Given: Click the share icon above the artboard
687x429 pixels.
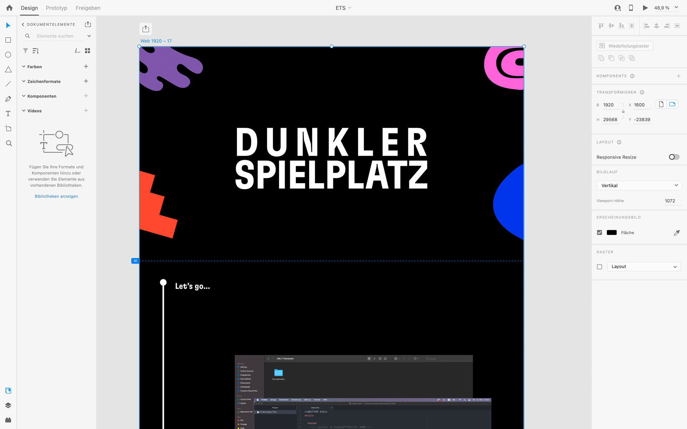Looking at the screenshot, I should (x=146, y=29).
